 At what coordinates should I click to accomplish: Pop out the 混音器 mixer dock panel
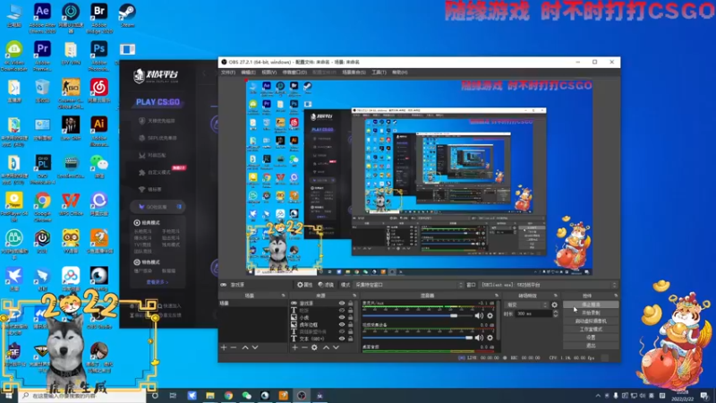point(497,296)
